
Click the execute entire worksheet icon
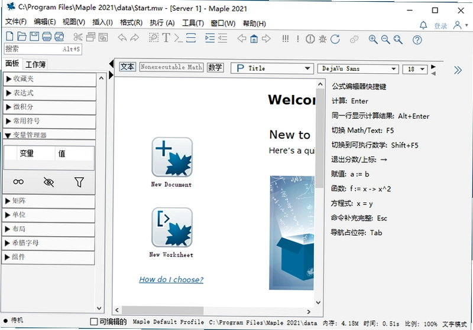pyautogui.click(x=286, y=38)
